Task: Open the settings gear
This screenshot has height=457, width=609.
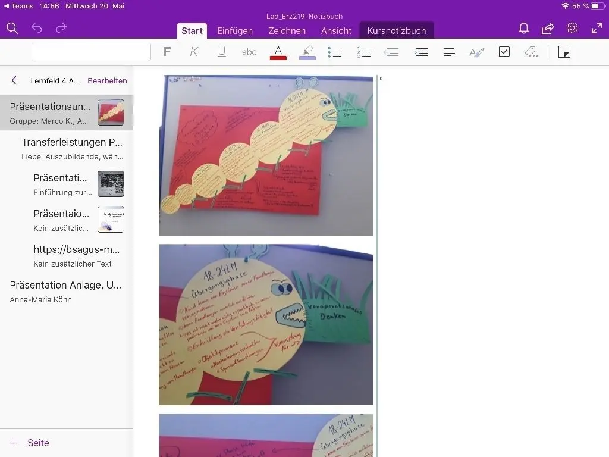Action: pyautogui.click(x=572, y=28)
